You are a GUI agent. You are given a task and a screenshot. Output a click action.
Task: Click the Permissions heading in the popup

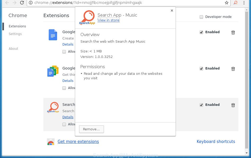click(93, 67)
